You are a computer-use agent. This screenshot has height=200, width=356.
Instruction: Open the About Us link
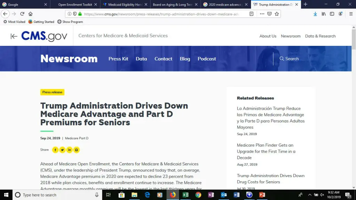[268, 36]
